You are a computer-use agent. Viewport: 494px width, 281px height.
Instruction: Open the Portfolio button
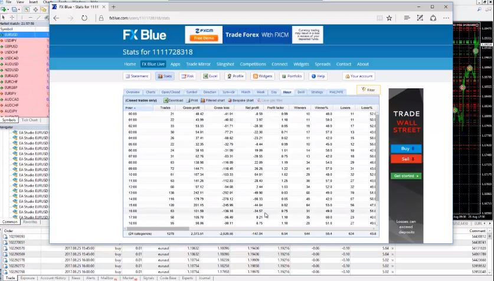click(x=292, y=76)
